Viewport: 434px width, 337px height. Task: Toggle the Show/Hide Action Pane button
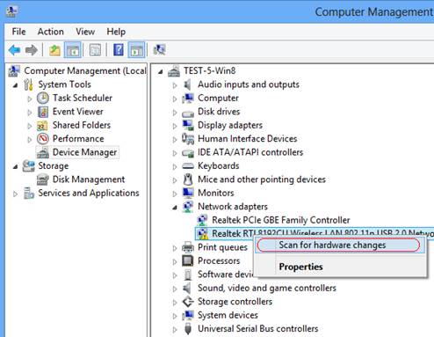136,50
